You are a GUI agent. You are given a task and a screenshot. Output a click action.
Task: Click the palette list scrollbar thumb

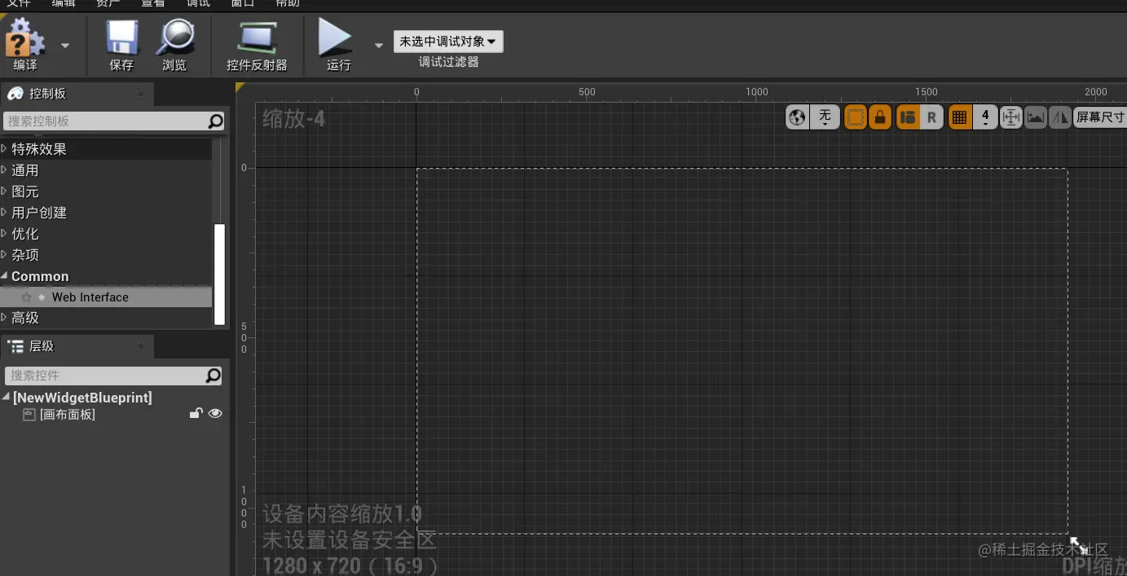click(x=219, y=275)
